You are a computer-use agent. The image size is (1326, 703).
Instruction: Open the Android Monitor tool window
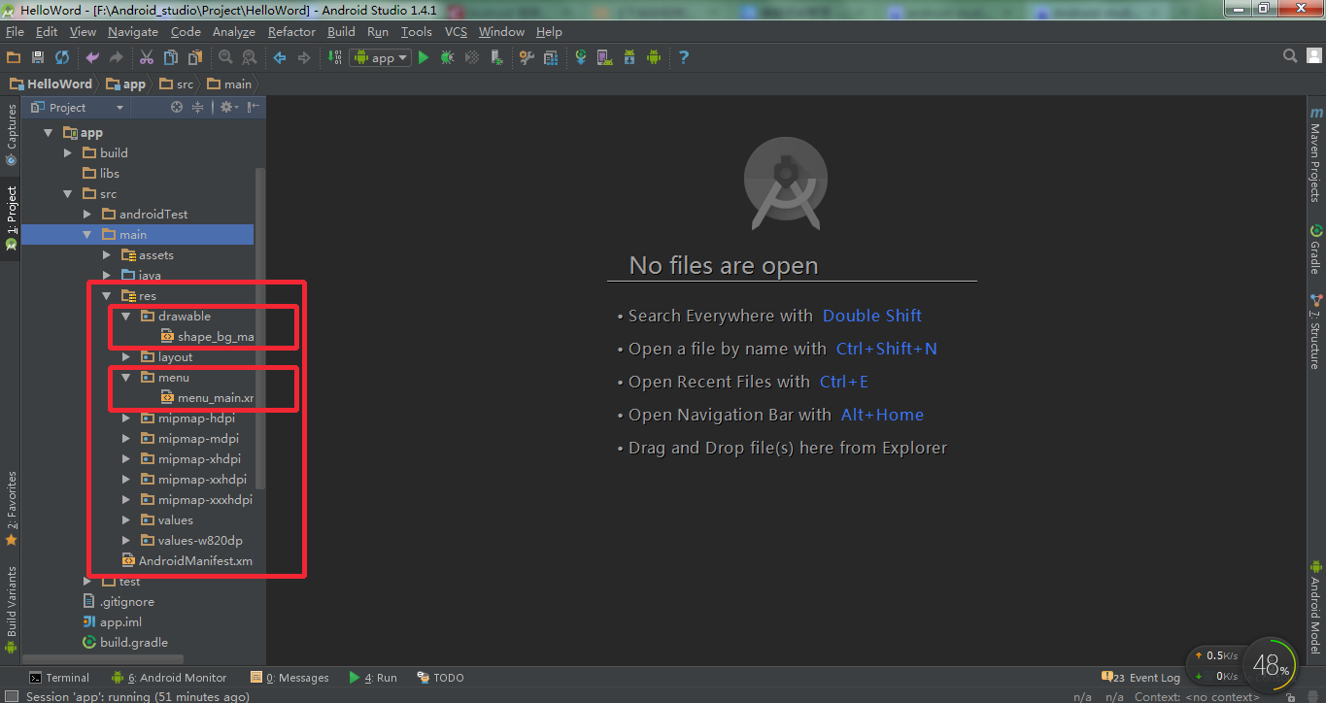coord(169,678)
